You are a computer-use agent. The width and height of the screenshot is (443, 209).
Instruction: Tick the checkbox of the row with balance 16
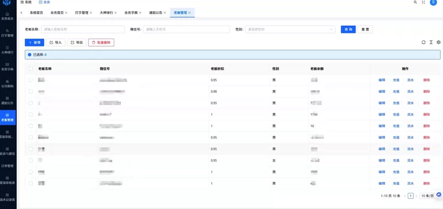pos(30,126)
